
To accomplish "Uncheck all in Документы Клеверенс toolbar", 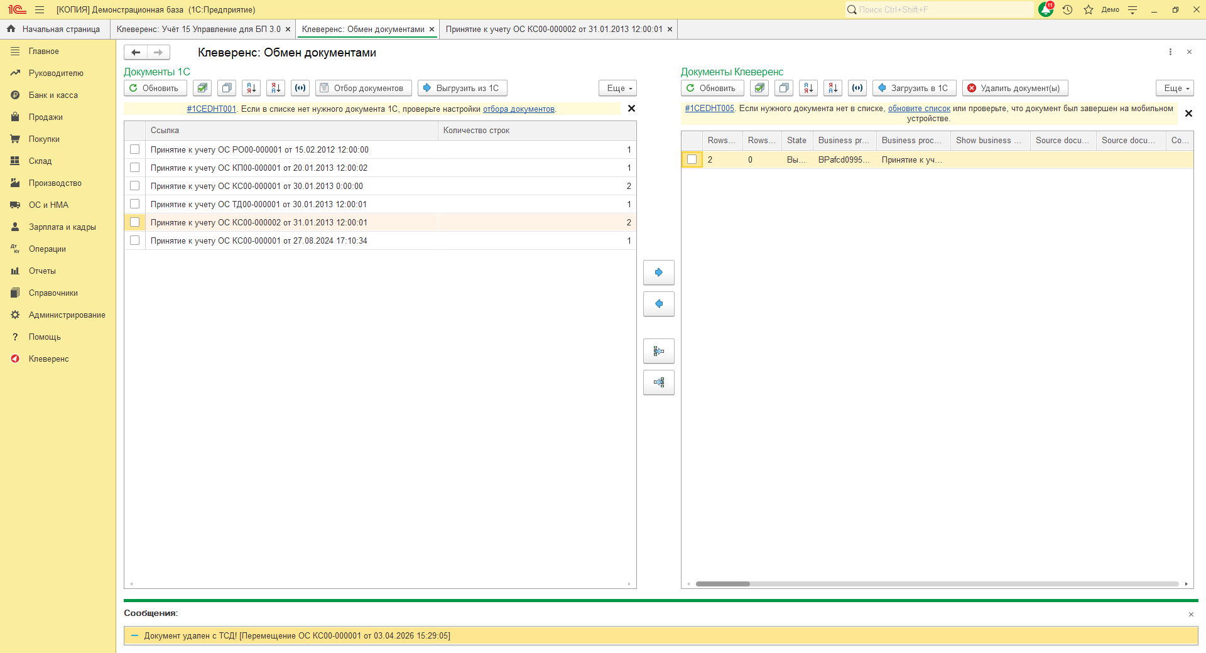I will click(x=784, y=88).
